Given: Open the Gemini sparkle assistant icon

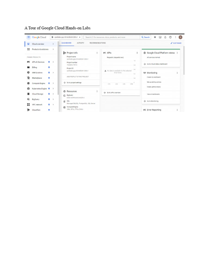Looking at the screenshot, I should [x=155, y=37].
